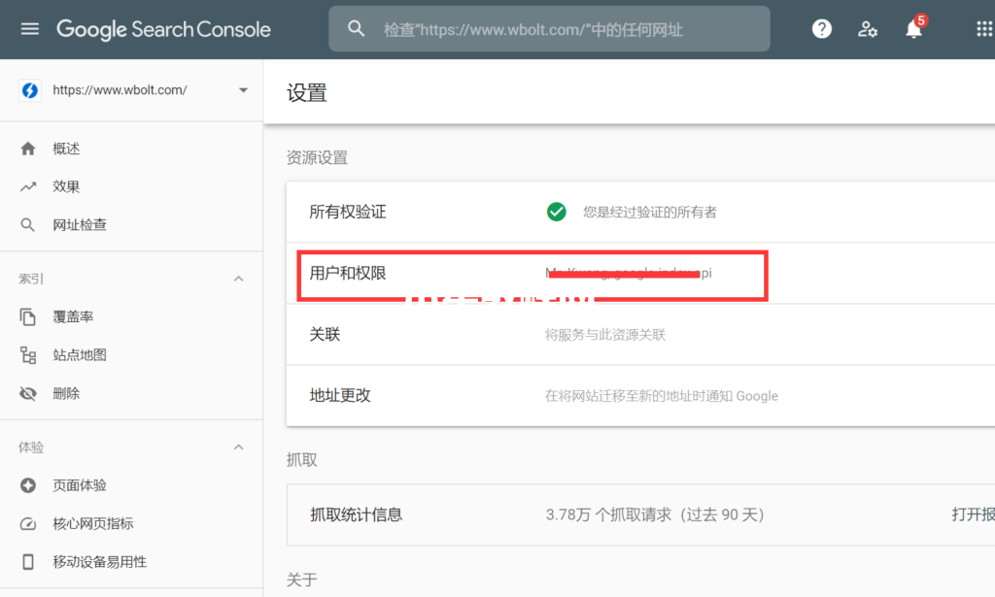Click the URL inspection search field
Screen dimensions: 995x597
pyautogui.click(x=550, y=29)
